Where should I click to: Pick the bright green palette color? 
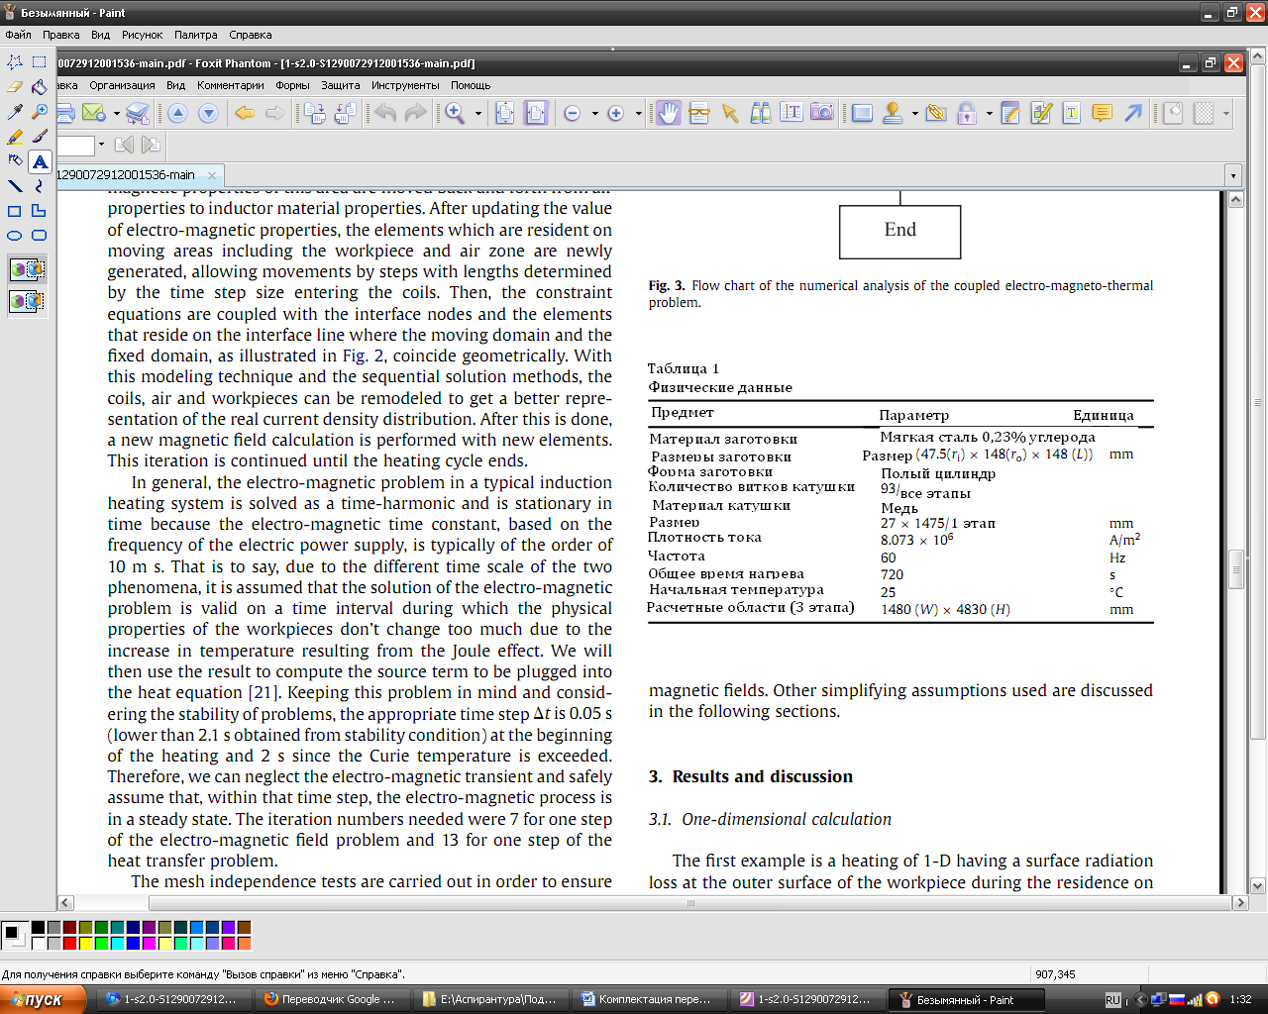point(101,944)
